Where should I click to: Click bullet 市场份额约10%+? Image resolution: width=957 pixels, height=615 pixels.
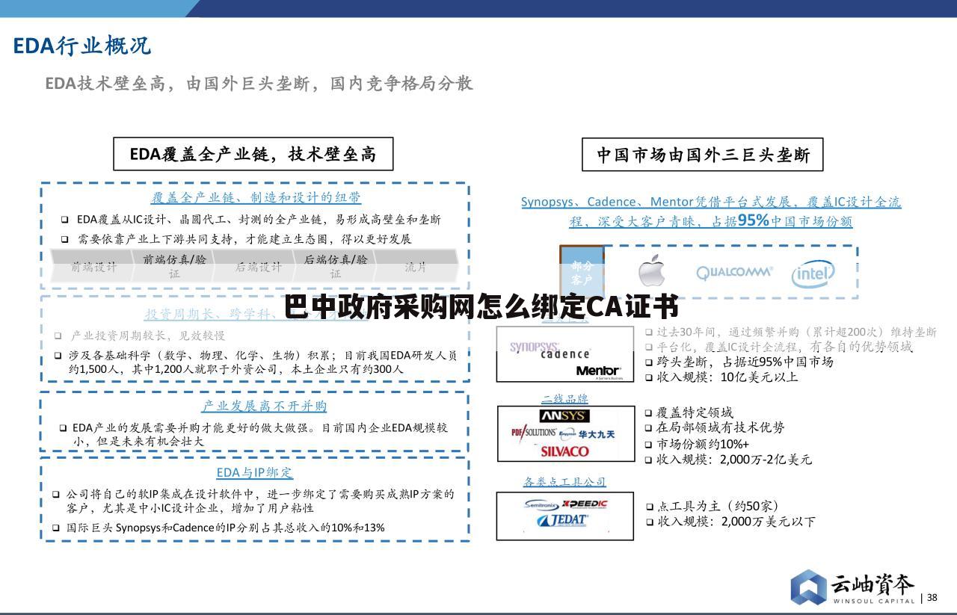point(697,444)
